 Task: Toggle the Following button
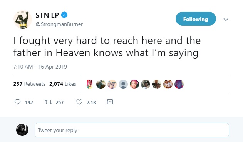tap(196, 19)
